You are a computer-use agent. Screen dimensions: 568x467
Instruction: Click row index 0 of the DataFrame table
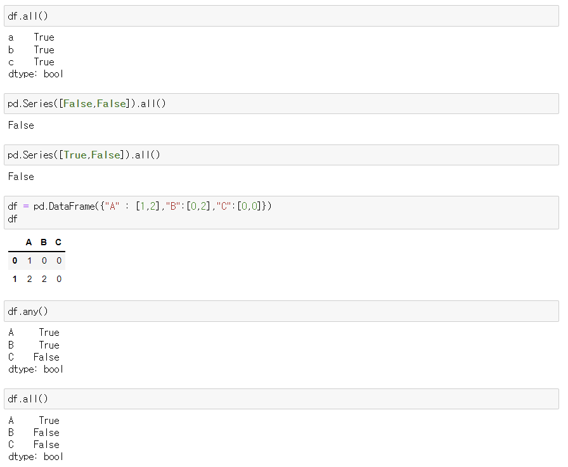click(15, 260)
